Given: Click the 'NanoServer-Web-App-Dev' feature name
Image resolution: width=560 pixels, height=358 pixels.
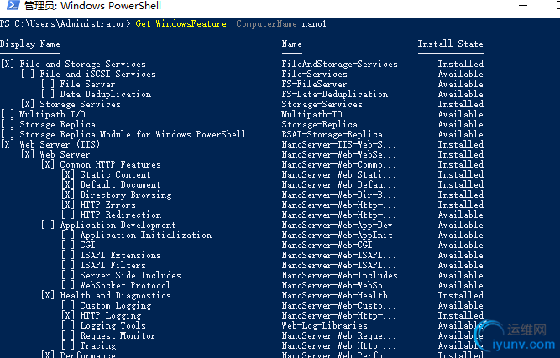Looking at the screenshot, I should pyautogui.click(x=338, y=225).
